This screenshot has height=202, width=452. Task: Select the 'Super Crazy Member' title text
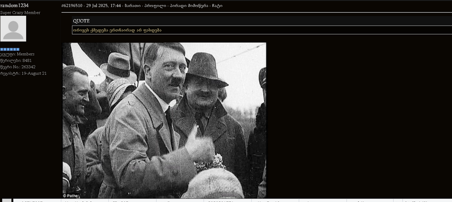[20, 13]
